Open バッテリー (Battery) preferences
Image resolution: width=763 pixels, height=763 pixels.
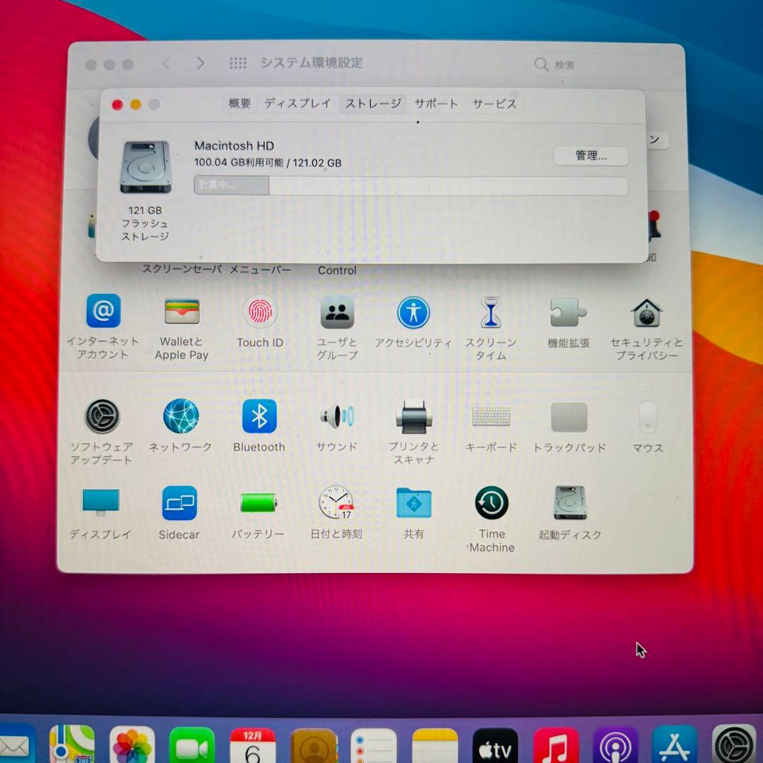pos(259,504)
